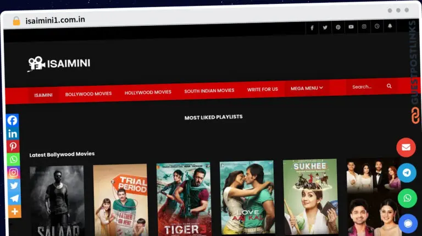This screenshot has height=236, width=422.
Task: Share via Pinterest sidebar button
Action: tap(13, 146)
